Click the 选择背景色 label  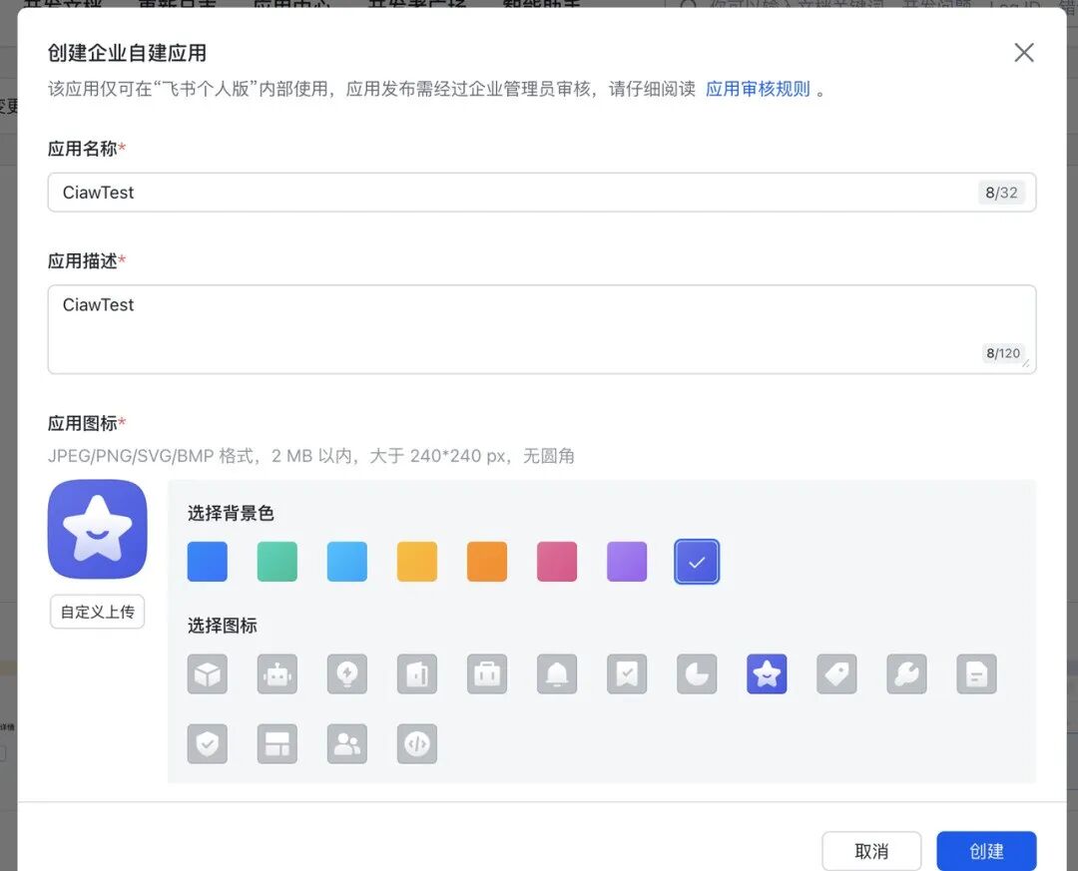pyautogui.click(x=231, y=513)
